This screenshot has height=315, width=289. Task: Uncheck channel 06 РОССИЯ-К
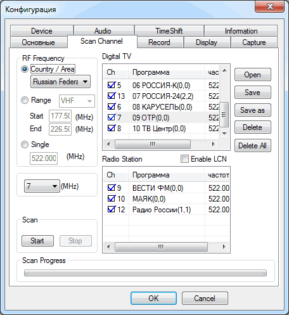click(x=111, y=85)
